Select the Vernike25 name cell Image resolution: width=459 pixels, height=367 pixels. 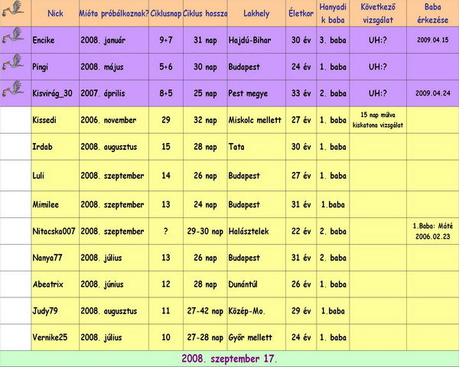50,337
